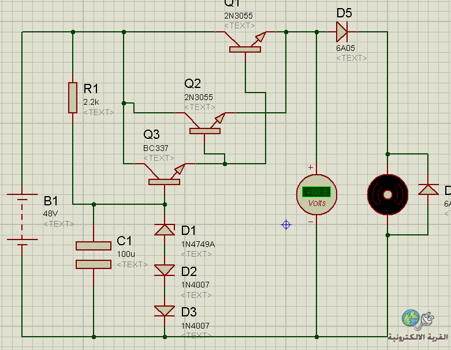Click the Volts label on the meter
Image resolution: width=451 pixels, height=350 pixels.
click(316, 204)
